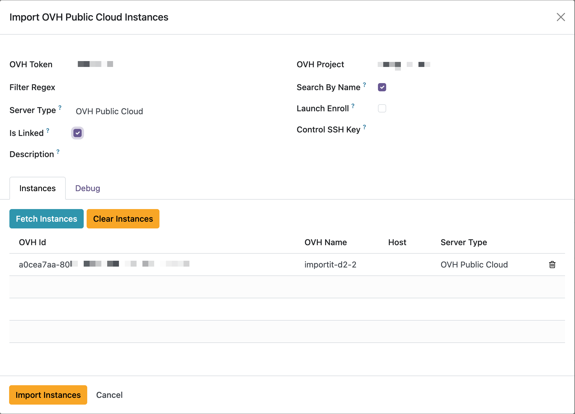The height and width of the screenshot is (414, 575).
Task: Show help tooltip for Description
Action: tap(58, 152)
